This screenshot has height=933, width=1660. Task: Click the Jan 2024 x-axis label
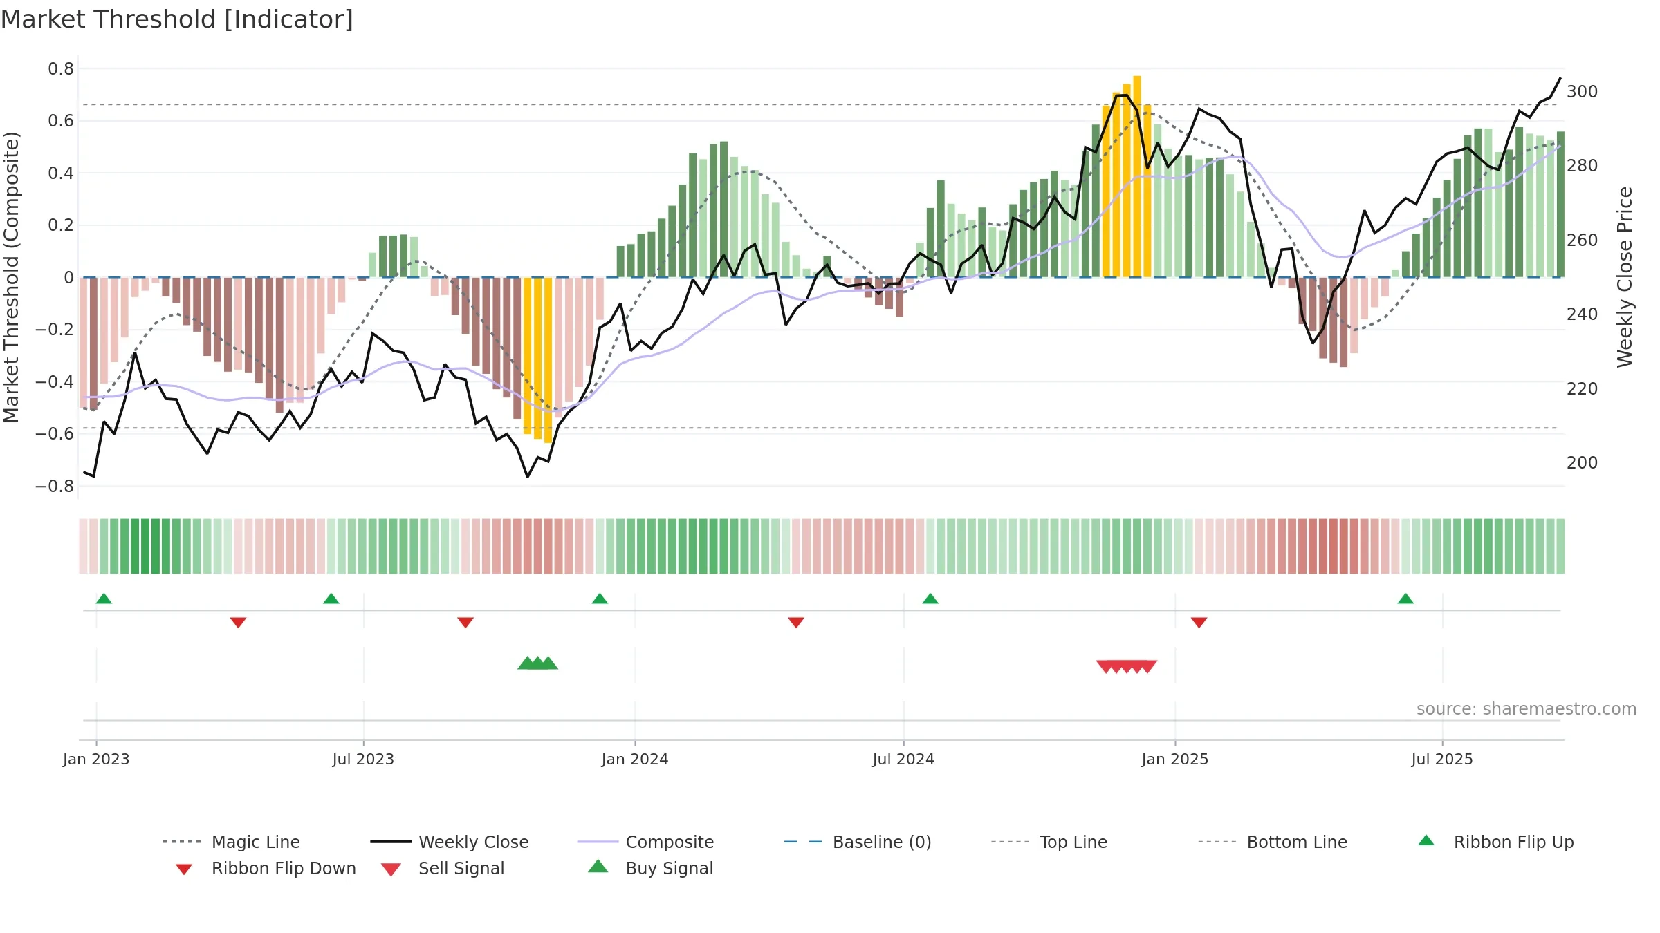pyautogui.click(x=635, y=760)
